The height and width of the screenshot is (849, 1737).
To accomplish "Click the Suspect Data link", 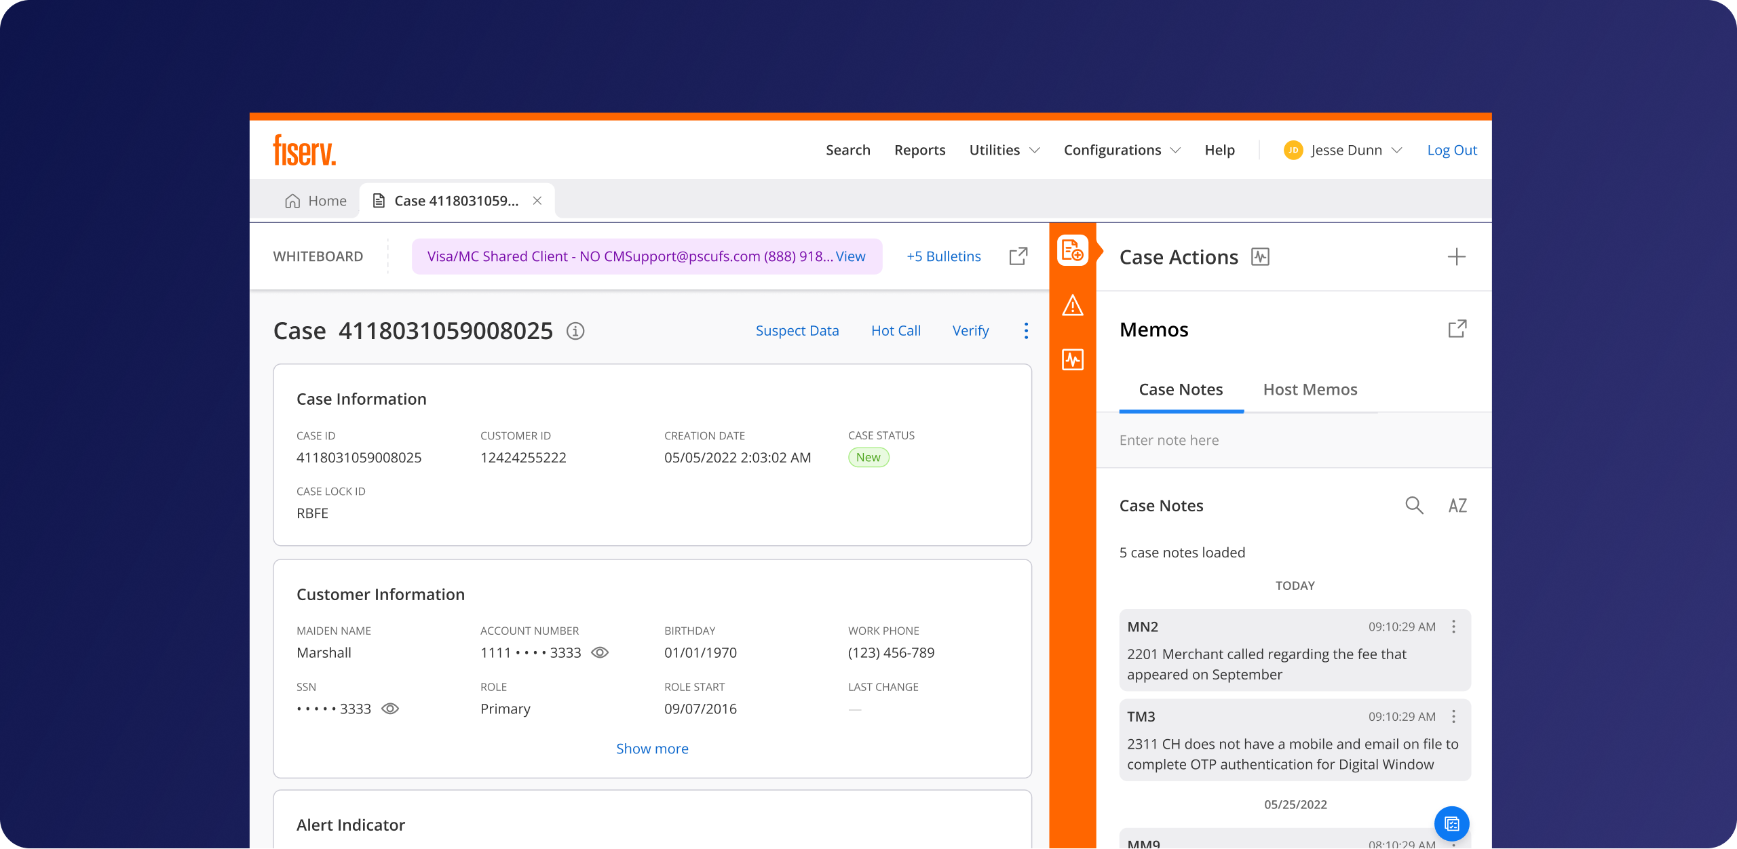I will [x=797, y=331].
